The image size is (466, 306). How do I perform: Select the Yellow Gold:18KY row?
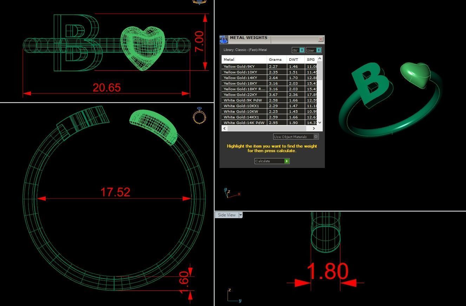point(269,83)
